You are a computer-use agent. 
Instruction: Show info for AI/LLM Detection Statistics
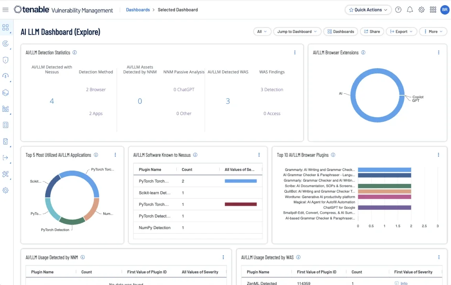(75, 52)
